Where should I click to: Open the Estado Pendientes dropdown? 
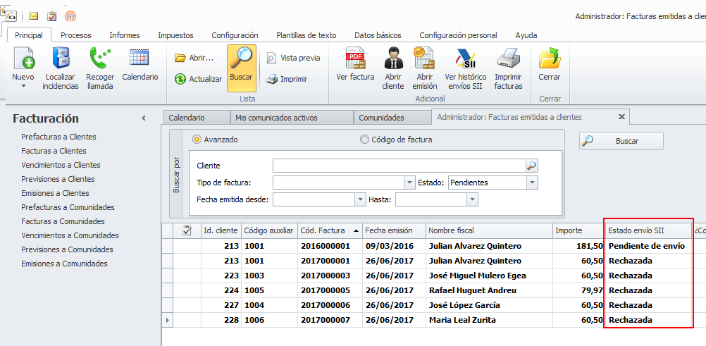pos(532,183)
